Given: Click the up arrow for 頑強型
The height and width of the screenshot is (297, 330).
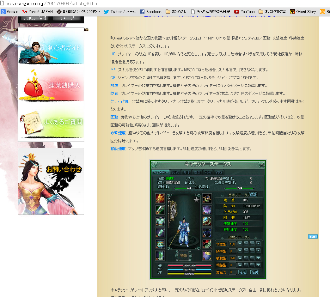Looking at the screenshot, I should click(x=240, y=265).
